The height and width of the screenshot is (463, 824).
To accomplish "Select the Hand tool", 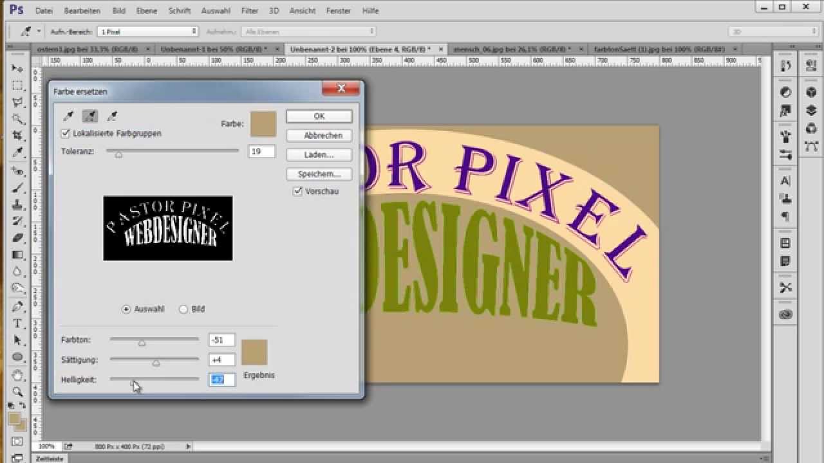I will (x=17, y=375).
